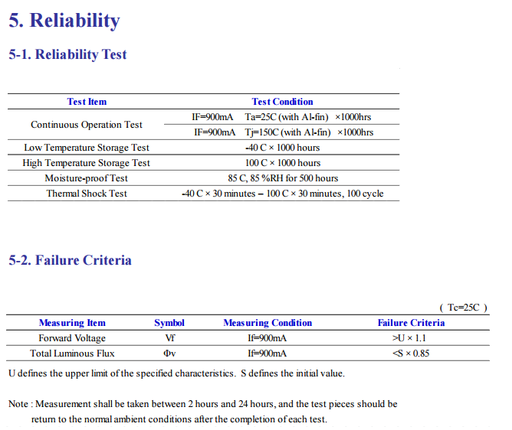The image size is (512, 430).
Task: Select the "Continuous Operation Test" cell
Action: [x=87, y=125]
